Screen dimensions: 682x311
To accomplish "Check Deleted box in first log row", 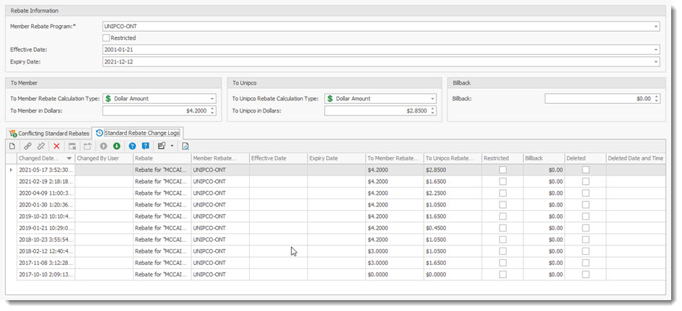I will point(585,170).
